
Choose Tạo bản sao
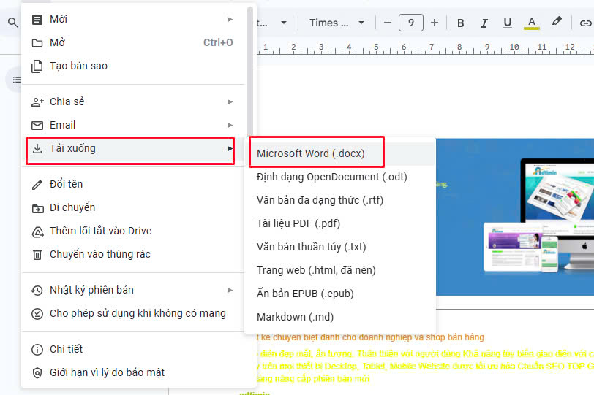[132, 66]
